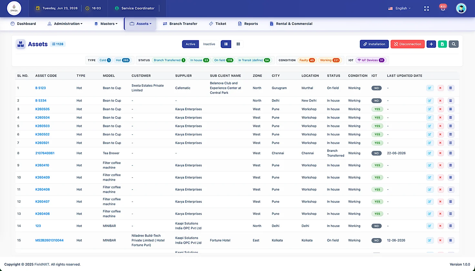Image resolution: width=475 pixels, height=271 pixels.
Task: Open asset code MS2B2601310044 link
Action: 49,240
